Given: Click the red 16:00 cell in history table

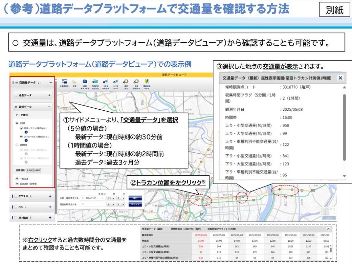Looking at the screenshot, I should (x=201, y=241).
